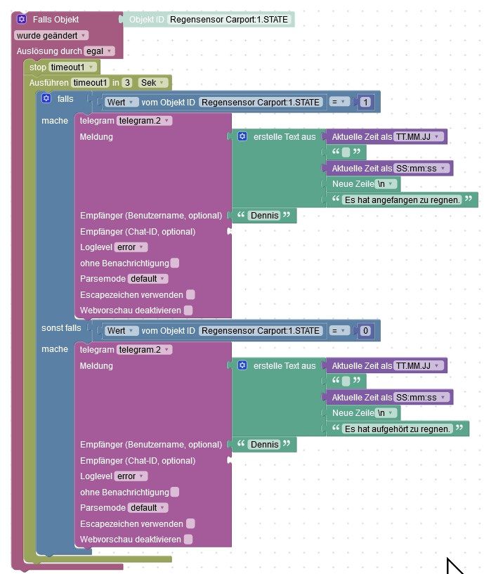Open Wert dropdown in sonst falls condition
The width and height of the screenshot is (484, 574).
pyautogui.click(x=122, y=331)
